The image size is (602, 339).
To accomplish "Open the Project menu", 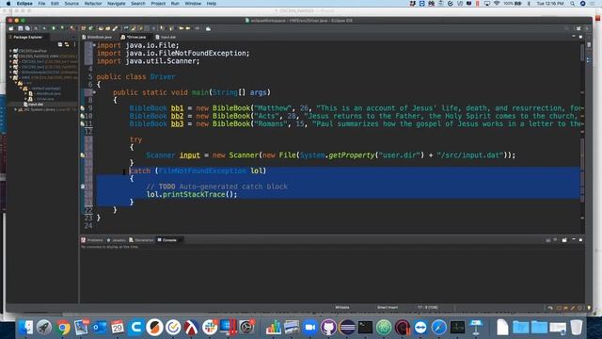I will (158, 4).
